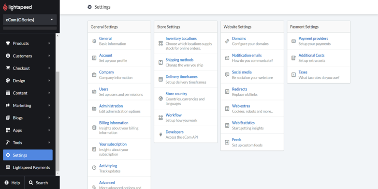Click the card icon beside Payment providers
The image size is (378, 189).
pos(293,41)
